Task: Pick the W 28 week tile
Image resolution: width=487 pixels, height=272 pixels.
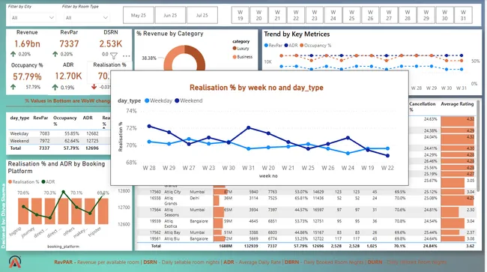Action: pos(408,15)
